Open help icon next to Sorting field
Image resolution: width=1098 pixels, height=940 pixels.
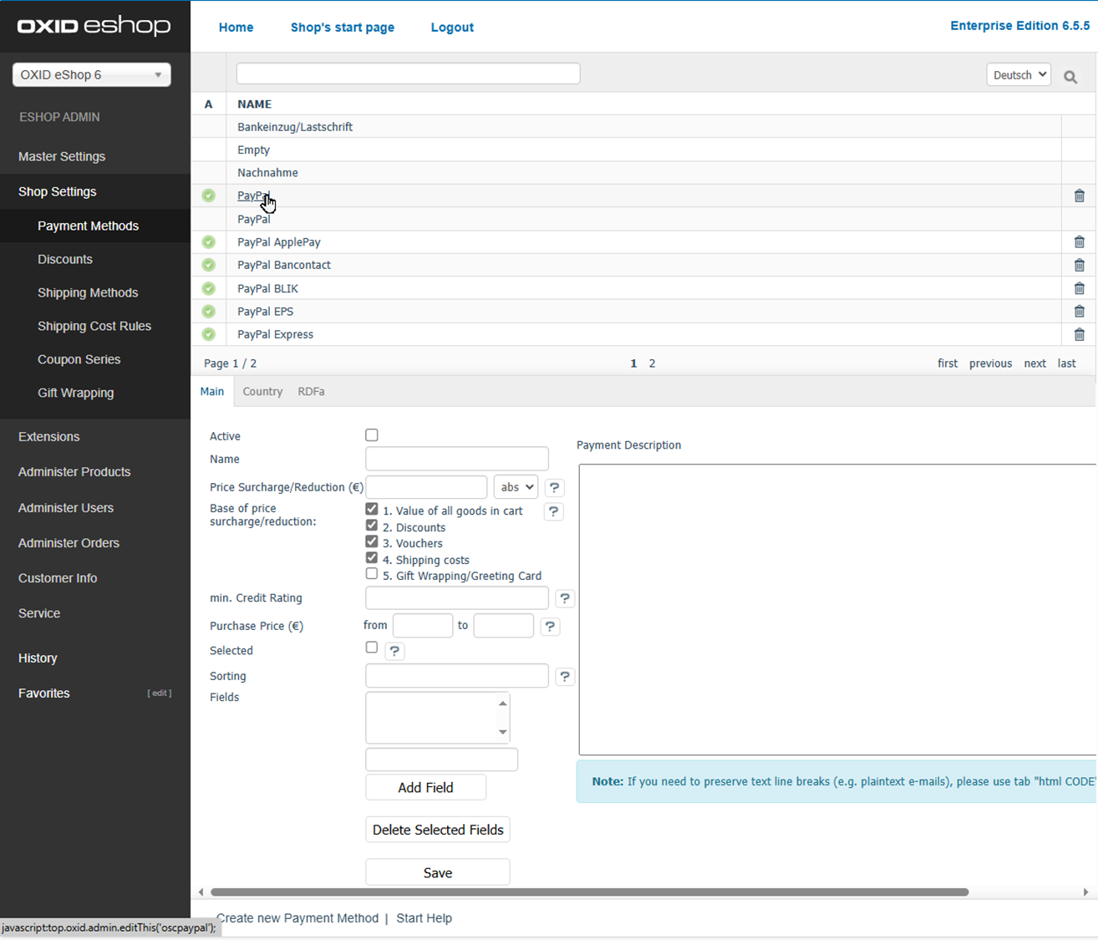click(565, 677)
